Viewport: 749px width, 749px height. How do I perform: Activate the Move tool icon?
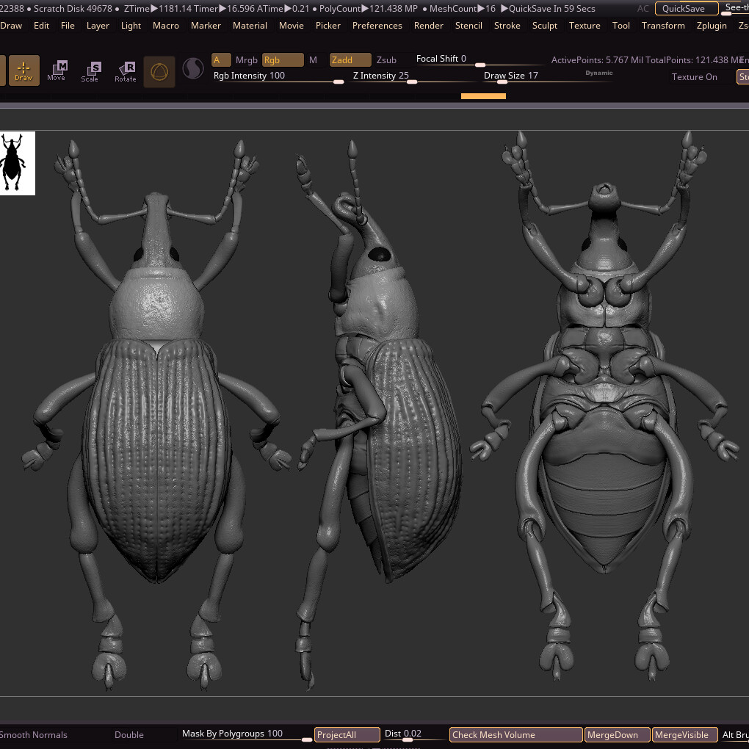pyautogui.click(x=57, y=70)
